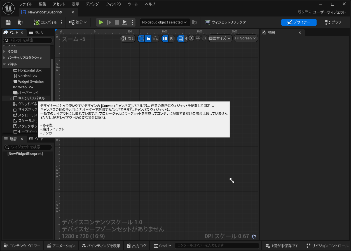Switch to デザイナー designer mode
This screenshot has height=251, width=351.
[x=299, y=22]
